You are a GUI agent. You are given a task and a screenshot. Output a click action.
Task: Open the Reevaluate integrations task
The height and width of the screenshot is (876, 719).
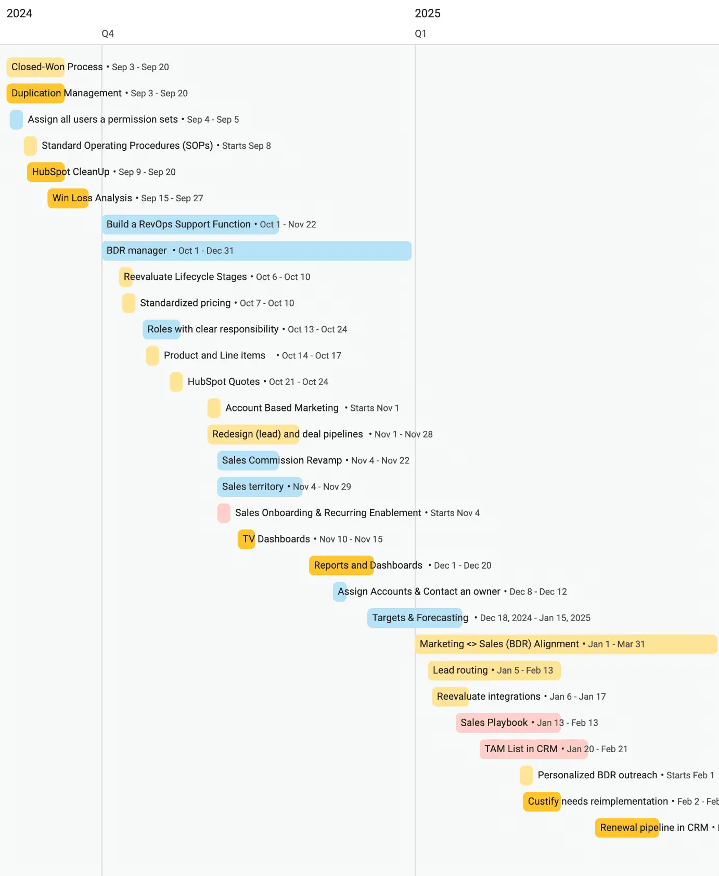pos(451,697)
